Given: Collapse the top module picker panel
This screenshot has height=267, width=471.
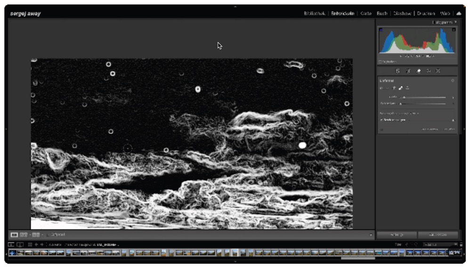Looking at the screenshot, I should click(x=235, y=6).
